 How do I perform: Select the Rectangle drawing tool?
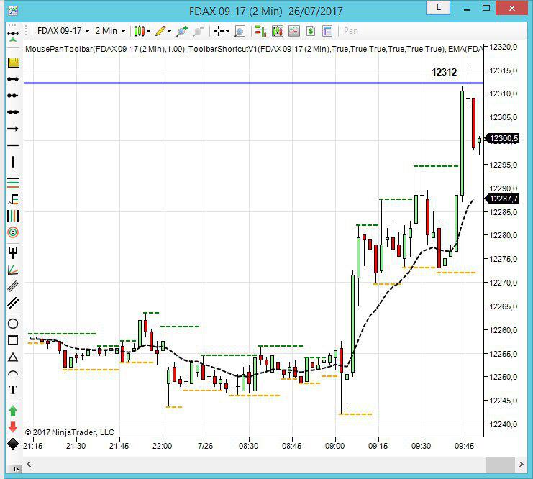point(13,340)
